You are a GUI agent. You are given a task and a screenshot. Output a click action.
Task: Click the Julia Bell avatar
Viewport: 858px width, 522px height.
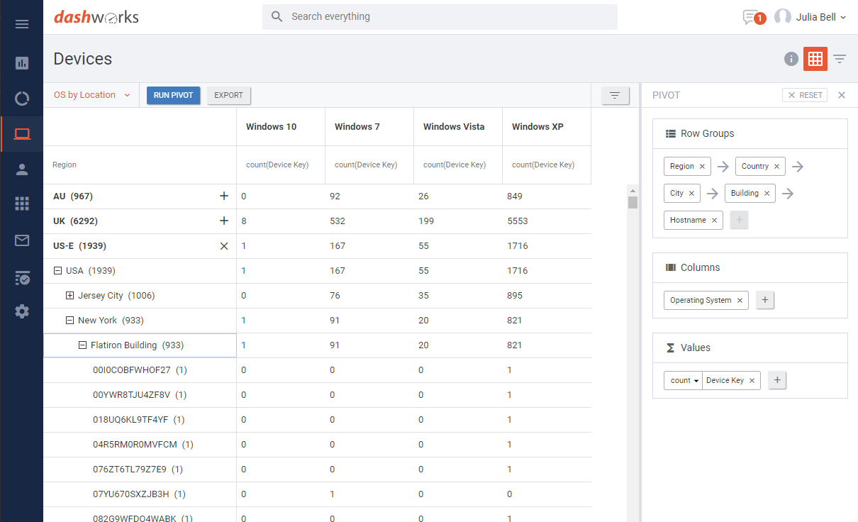(783, 17)
